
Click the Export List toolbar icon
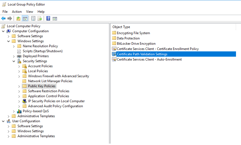point(40,19)
